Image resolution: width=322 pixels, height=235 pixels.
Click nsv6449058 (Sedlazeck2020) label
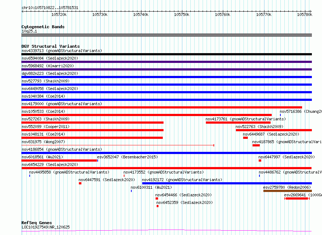tap(50, 89)
